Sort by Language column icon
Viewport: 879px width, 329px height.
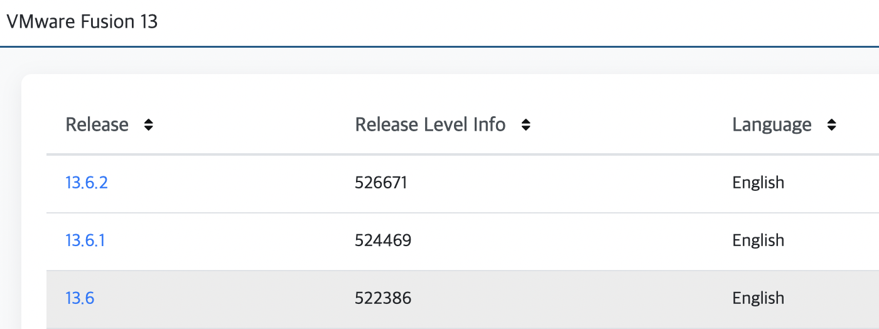click(x=831, y=125)
